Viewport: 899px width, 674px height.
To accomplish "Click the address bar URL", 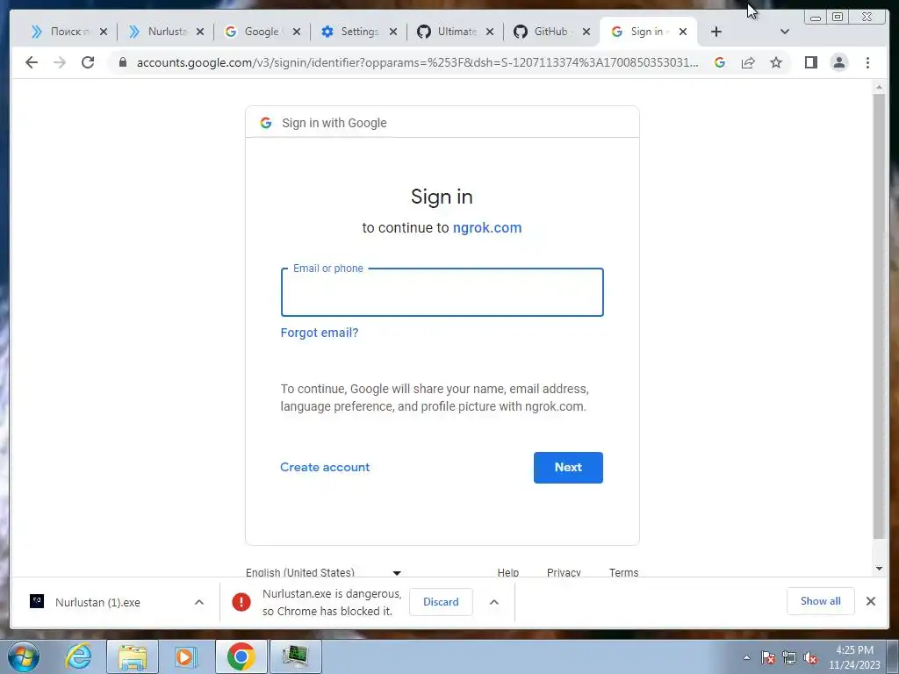I will point(417,62).
